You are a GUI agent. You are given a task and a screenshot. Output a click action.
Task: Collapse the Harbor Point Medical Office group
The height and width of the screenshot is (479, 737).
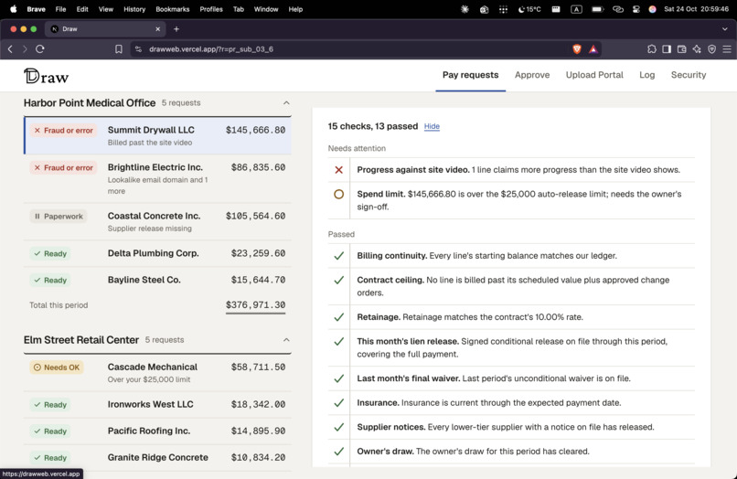click(286, 103)
